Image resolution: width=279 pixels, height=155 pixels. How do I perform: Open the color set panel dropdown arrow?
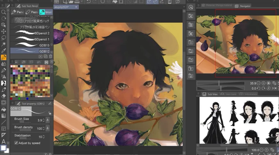point(52,62)
